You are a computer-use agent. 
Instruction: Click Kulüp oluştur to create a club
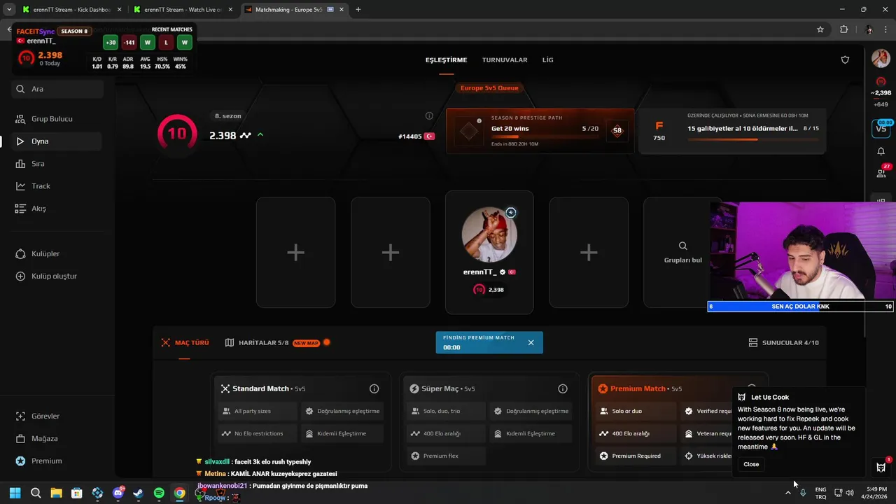coord(57,276)
